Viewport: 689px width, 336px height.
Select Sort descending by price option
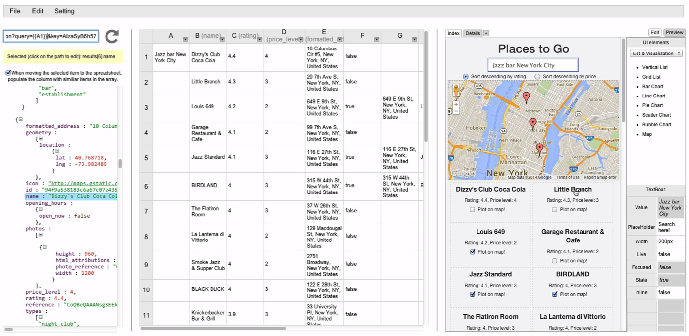tap(537, 77)
